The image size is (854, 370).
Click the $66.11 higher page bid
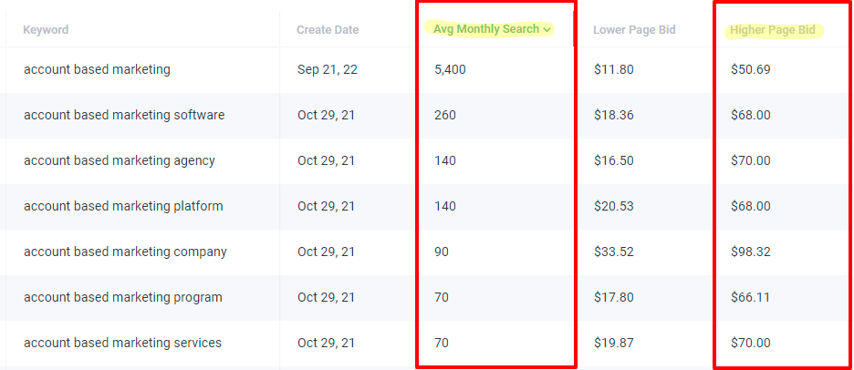coord(751,298)
